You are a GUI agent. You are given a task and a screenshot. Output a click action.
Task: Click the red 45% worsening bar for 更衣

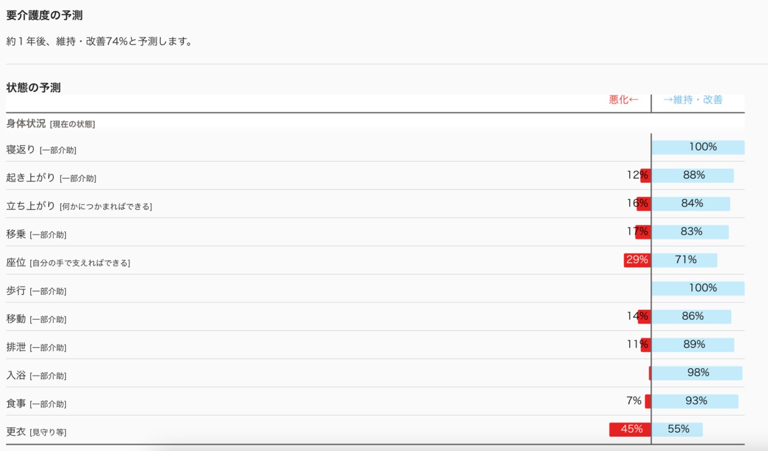pos(630,429)
